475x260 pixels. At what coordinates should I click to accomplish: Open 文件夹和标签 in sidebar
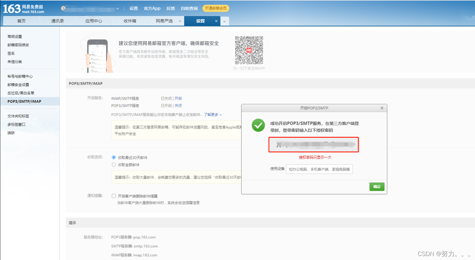(18, 116)
